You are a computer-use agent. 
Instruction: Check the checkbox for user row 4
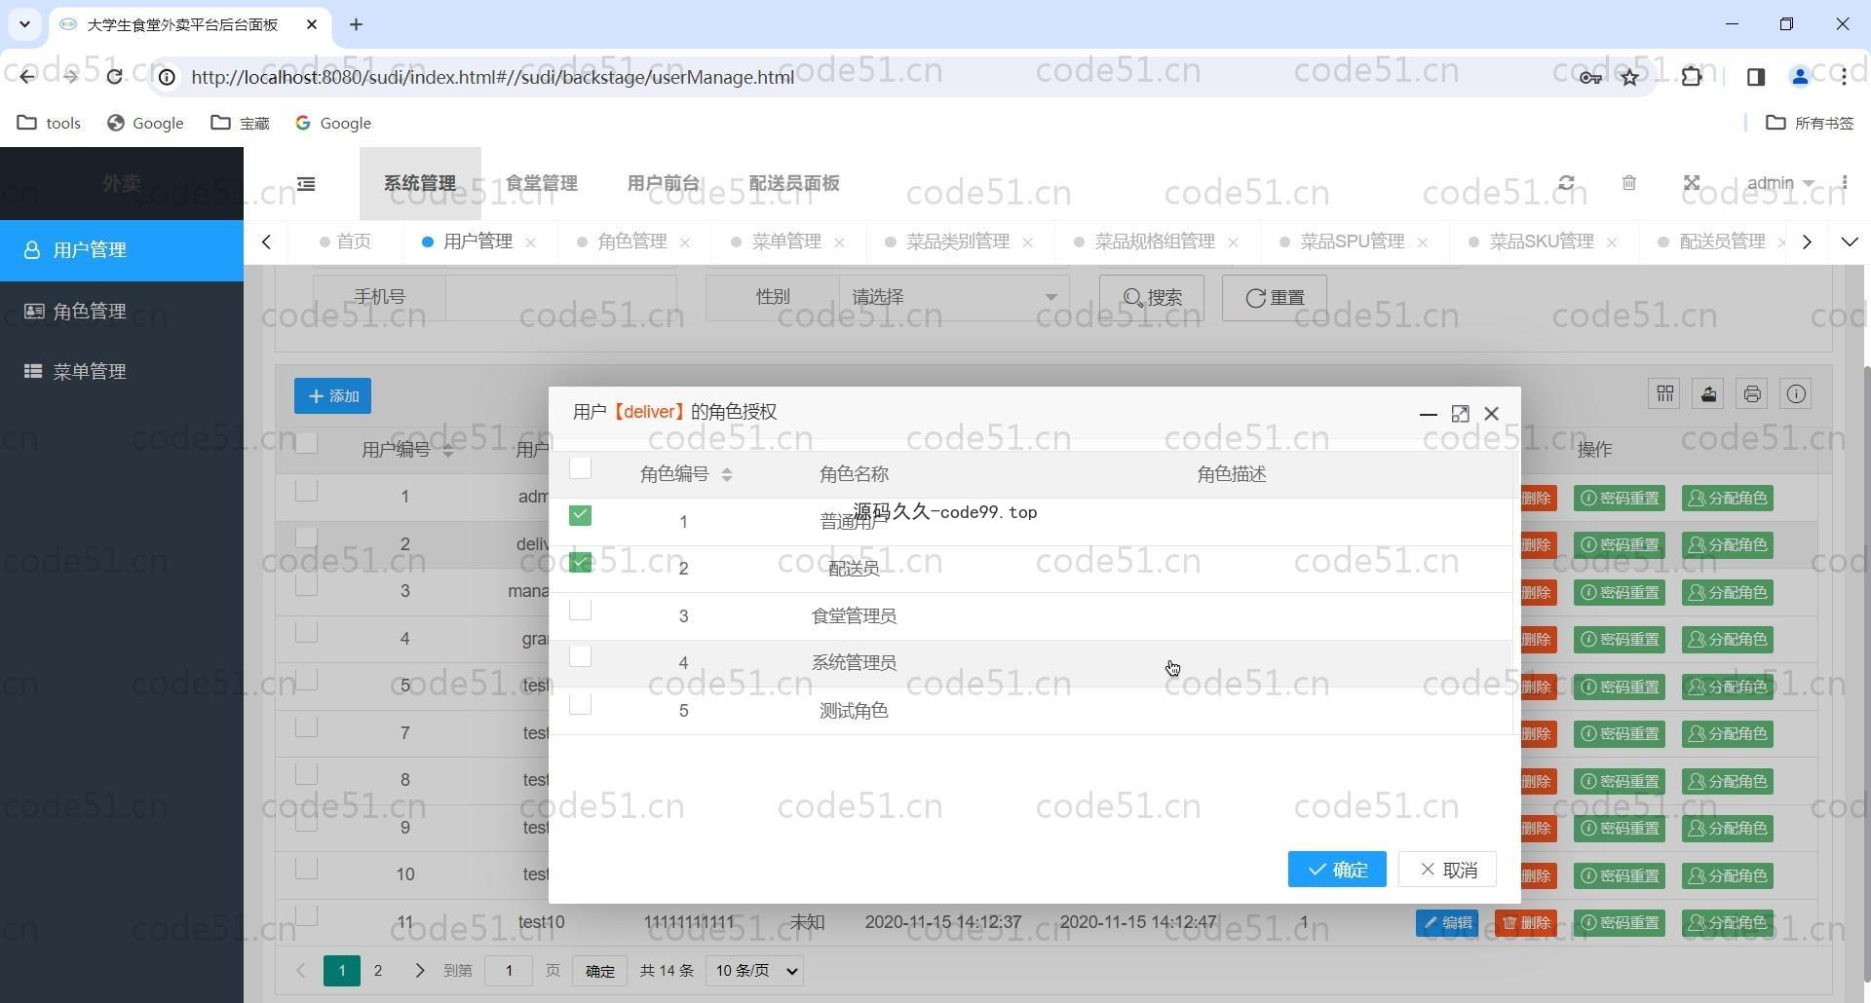[306, 632]
